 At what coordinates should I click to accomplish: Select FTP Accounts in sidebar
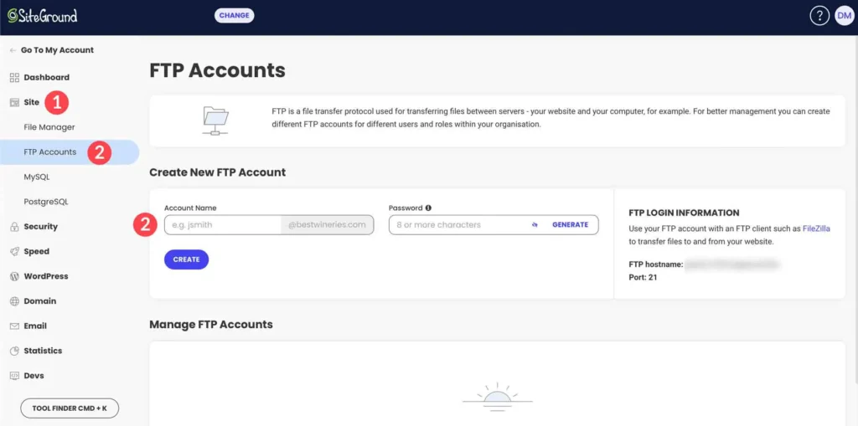pyautogui.click(x=49, y=152)
